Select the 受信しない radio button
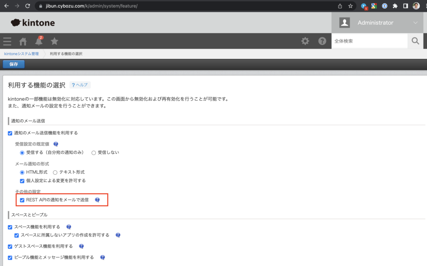Screen dimensions: 427x266 pyautogui.click(x=93, y=152)
